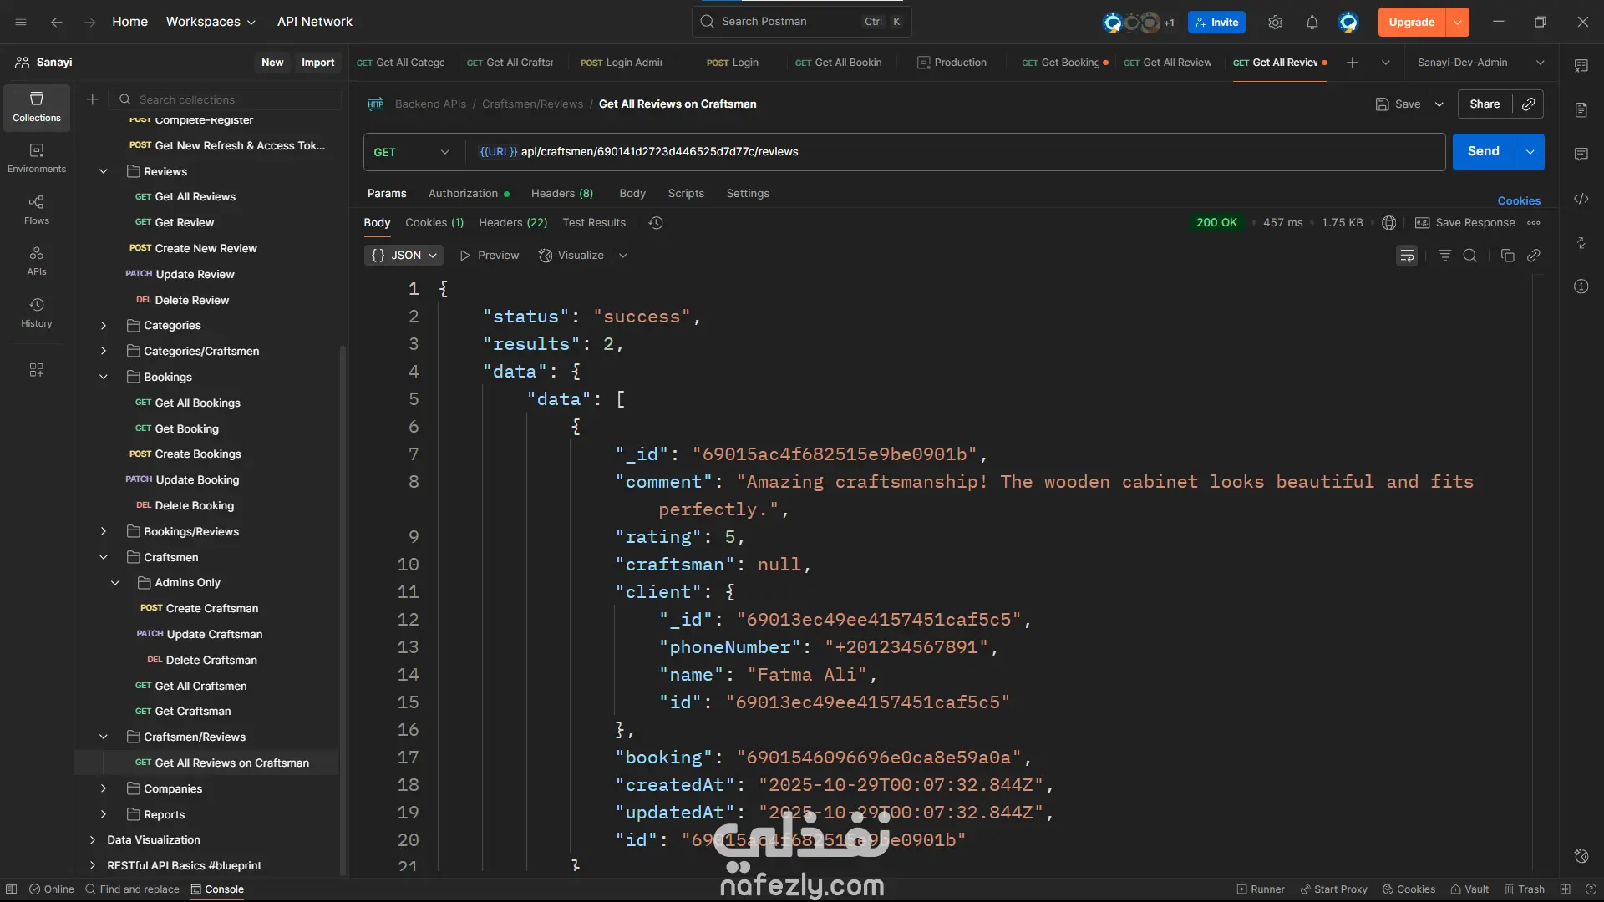Open the JSON format dropdown
This screenshot has height=902, width=1604.
click(404, 256)
